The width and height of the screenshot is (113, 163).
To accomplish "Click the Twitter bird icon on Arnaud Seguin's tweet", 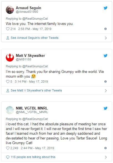I will point(106,8).
